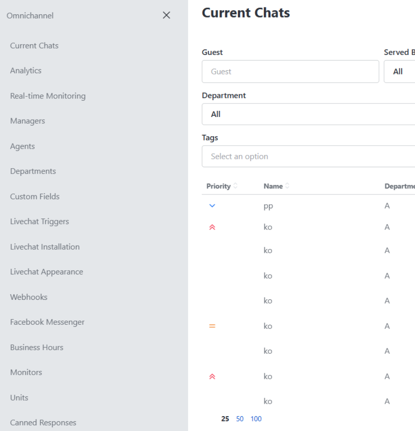The image size is (415, 431).
Task: Go to Real-time Monitoring
Action: [x=48, y=96]
